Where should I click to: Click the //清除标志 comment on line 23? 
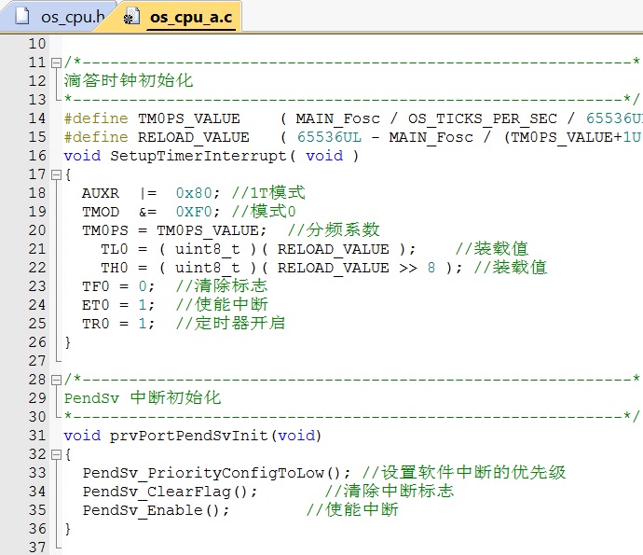coord(222,285)
